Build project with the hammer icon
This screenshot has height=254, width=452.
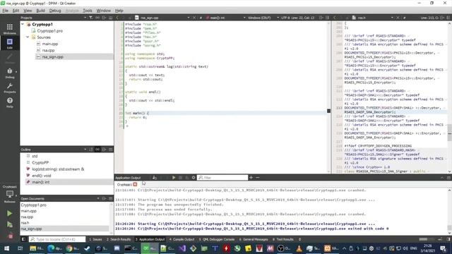(x=10, y=236)
